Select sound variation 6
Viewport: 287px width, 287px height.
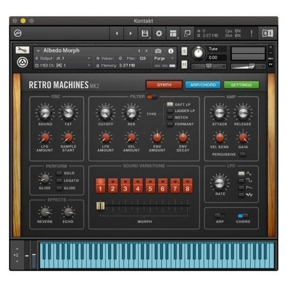point(163,186)
